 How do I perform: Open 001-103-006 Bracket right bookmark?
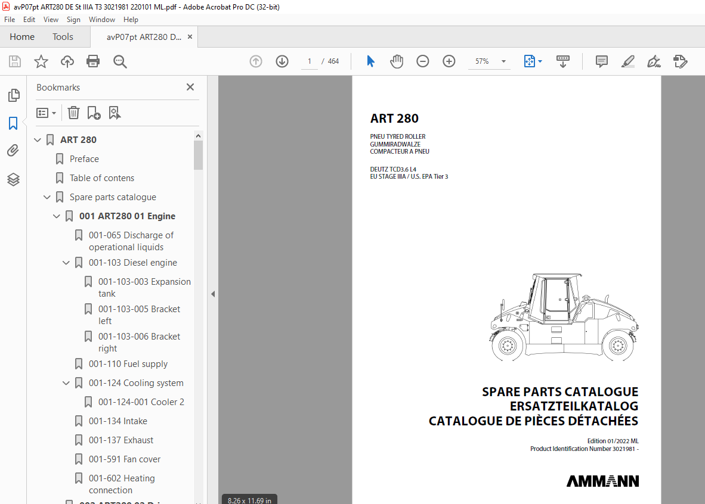pos(139,343)
